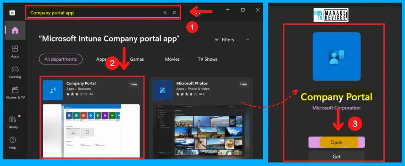
Task: Close the Microsoft Store window
Action: [x=258, y=10]
